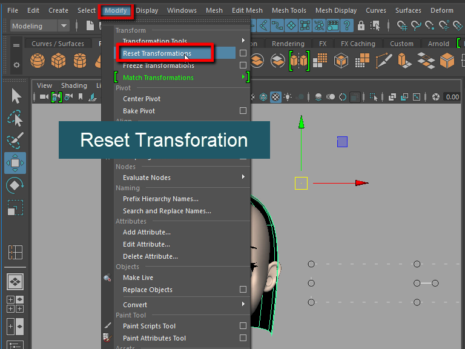Activate the Rotate tool
Image resolution: width=465 pixels, height=349 pixels.
[15, 185]
